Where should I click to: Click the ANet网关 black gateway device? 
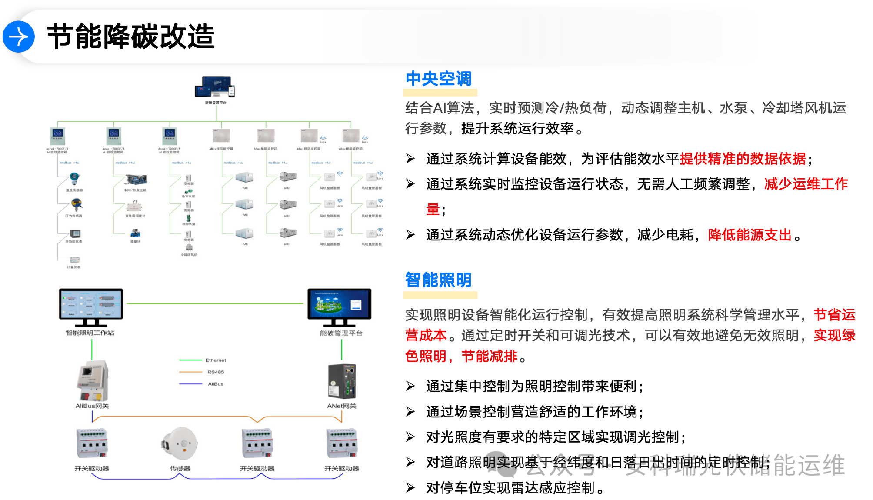click(342, 382)
